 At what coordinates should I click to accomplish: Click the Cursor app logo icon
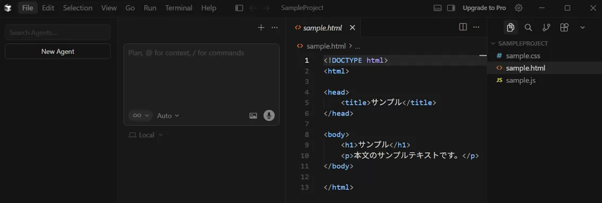(x=7, y=8)
